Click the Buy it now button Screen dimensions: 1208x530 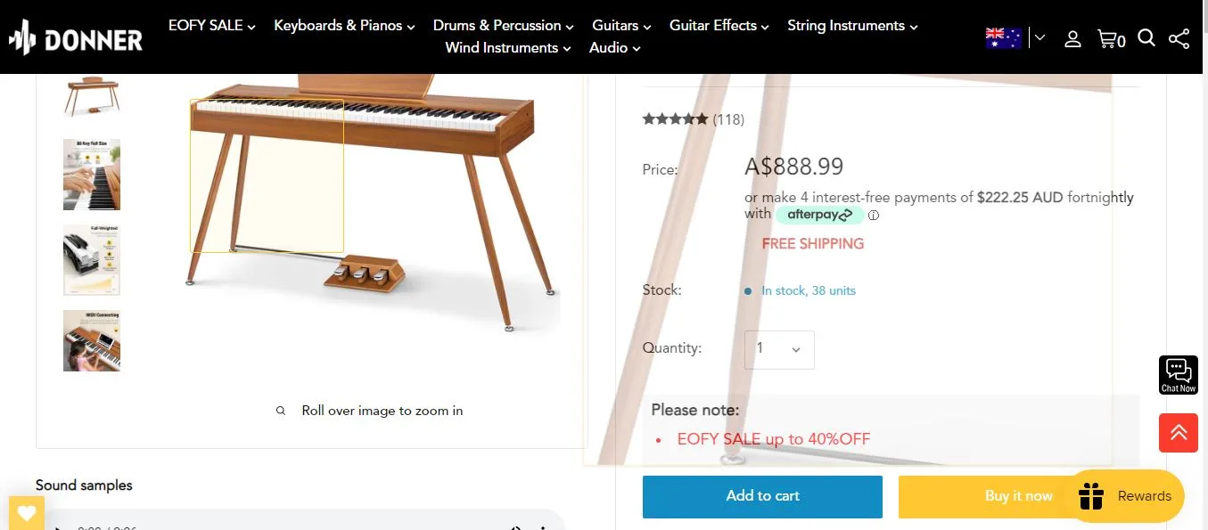click(1018, 496)
